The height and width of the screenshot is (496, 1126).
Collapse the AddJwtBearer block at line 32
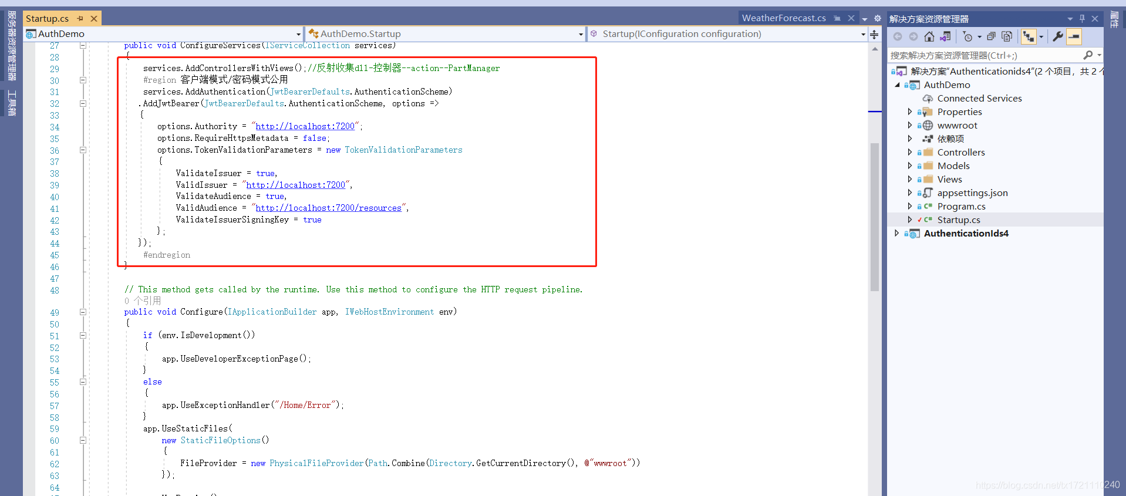[x=83, y=103]
